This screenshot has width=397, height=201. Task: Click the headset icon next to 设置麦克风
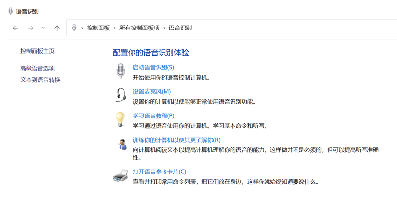(x=121, y=95)
